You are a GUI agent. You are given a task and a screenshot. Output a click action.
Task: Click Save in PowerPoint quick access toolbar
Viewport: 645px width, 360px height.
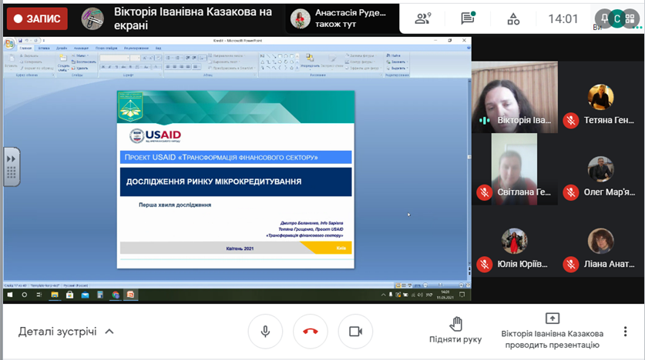click(20, 40)
